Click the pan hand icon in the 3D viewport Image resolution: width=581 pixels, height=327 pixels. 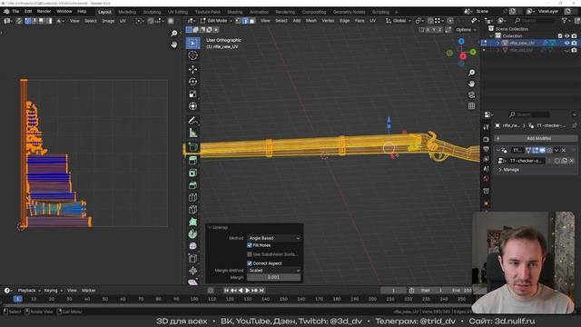[x=471, y=84]
